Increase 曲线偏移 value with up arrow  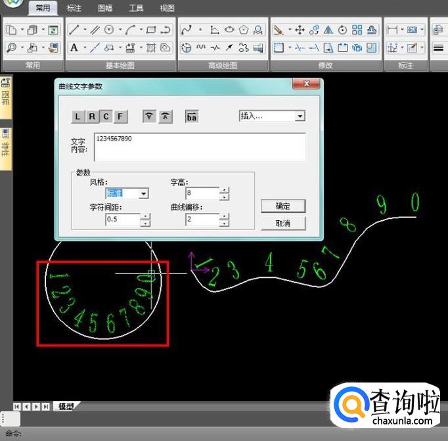pos(224,216)
